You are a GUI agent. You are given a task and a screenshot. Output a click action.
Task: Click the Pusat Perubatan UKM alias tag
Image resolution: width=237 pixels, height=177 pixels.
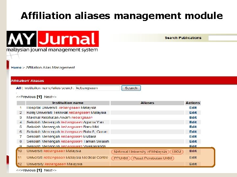[152, 158]
